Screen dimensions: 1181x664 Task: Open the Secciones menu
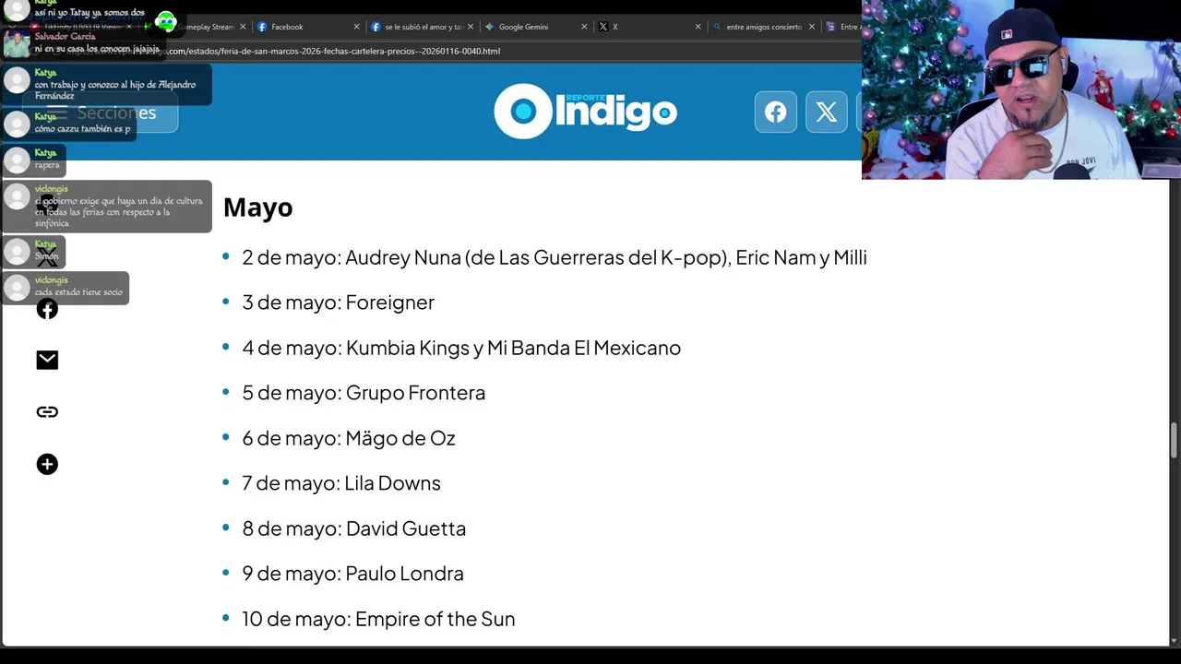(x=101, y=113)
